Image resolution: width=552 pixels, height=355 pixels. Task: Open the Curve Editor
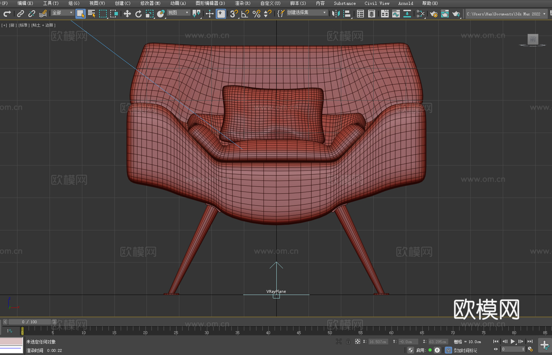[396, 14]
